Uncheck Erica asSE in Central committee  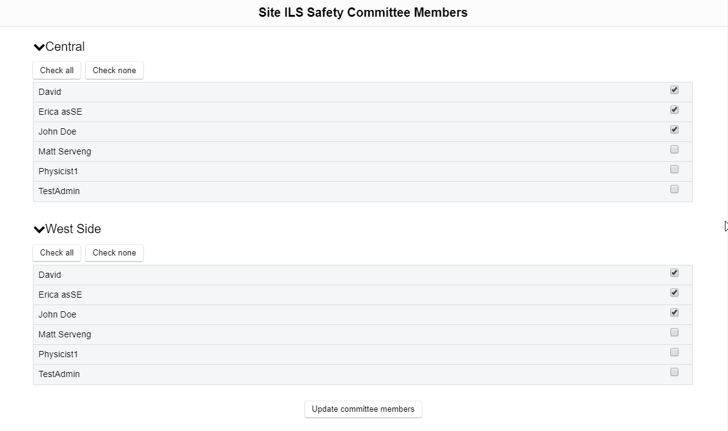[674, 110]
